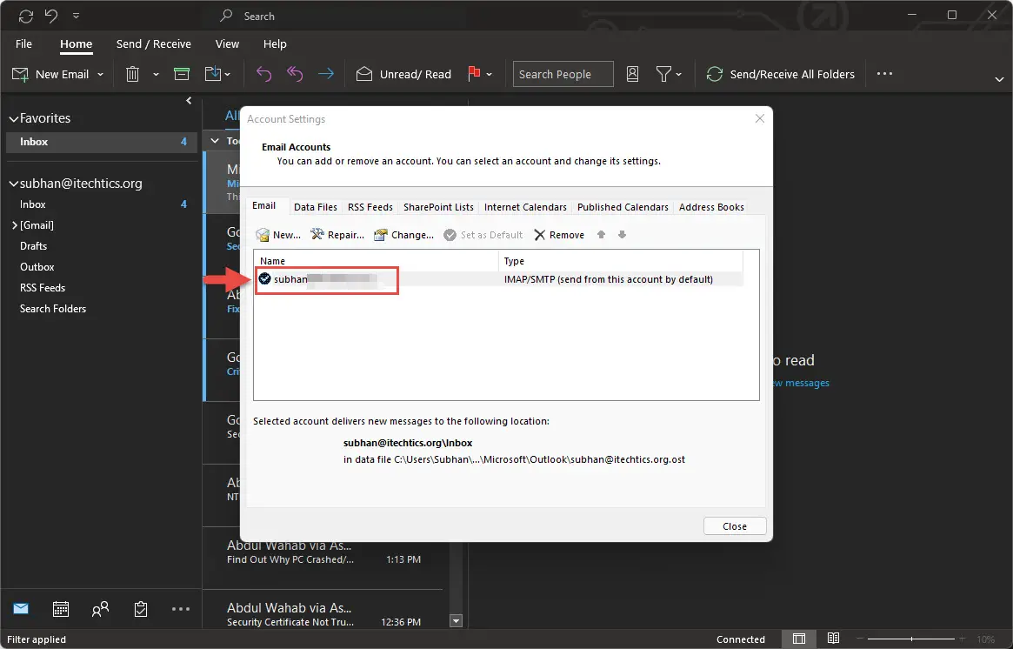Image resolution: width=1013 pixels, height=649 pixels.
Task: Switch to the Published Calendars tab
Action: [x=623, y=207]
